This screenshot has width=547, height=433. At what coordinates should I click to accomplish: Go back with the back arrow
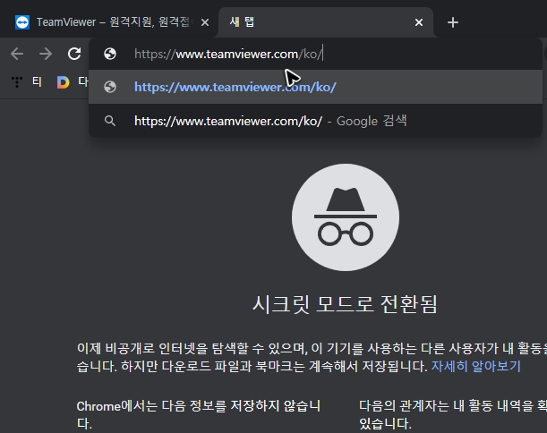tap(17, 54)
